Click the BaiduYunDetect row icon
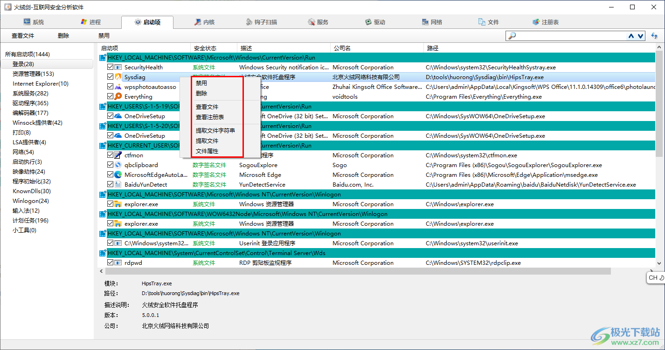 point(118,184)
